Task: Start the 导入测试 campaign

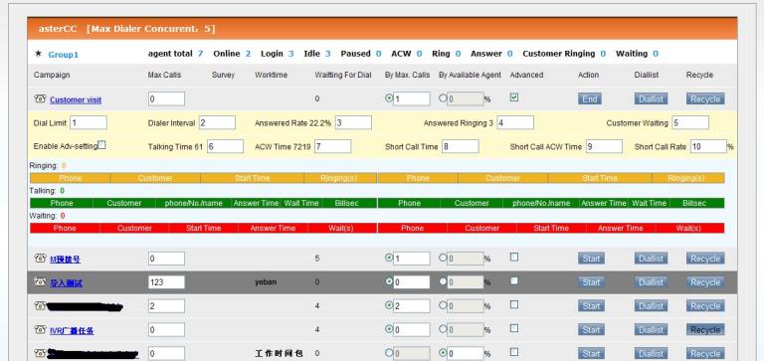Action: click(592, 282)
